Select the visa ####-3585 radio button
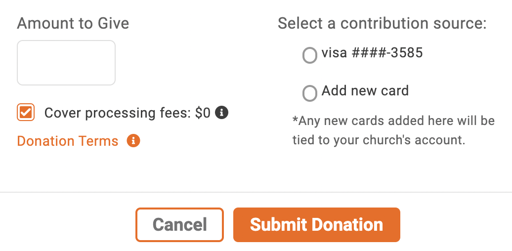The height and width of the screenshot is (251, 512). (x=309, y=55)
